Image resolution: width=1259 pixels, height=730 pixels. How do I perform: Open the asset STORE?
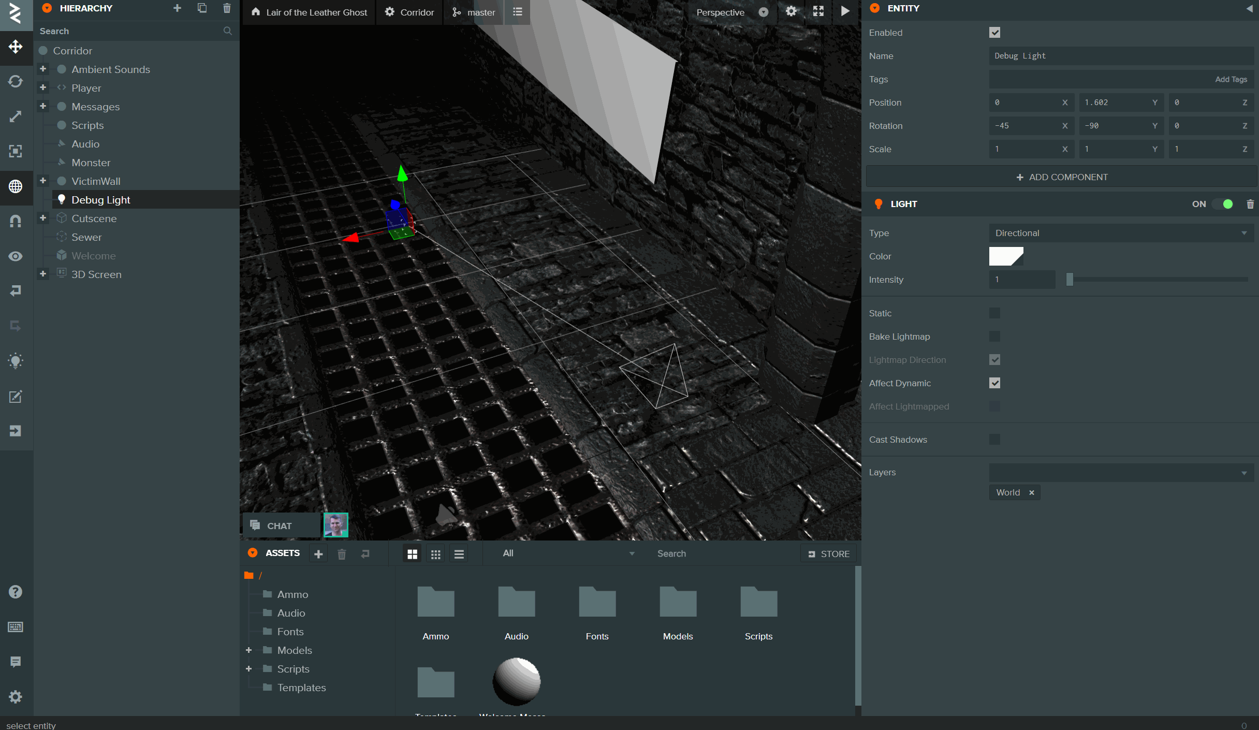point(828,553)
